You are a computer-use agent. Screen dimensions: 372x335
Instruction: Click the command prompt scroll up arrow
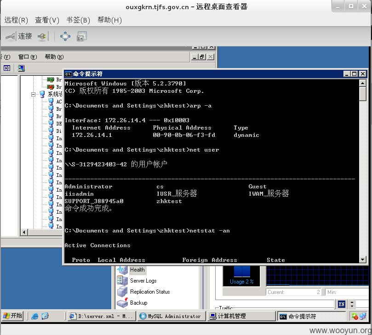[x=362, y=83]
